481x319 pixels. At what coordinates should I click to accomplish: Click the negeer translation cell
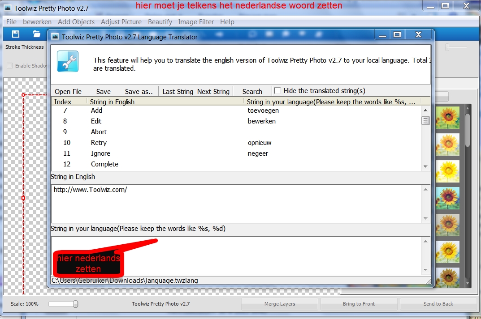[x=258, y=153]
